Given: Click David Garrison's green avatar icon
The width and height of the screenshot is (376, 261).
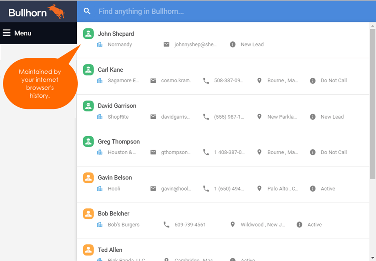Looking at the screenshot, I should tap(88, 106).
